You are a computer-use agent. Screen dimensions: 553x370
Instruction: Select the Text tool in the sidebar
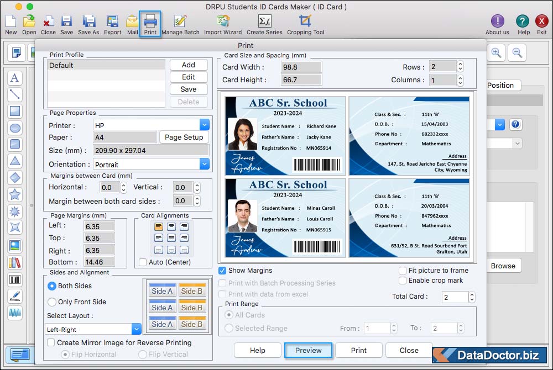point(15,78)
